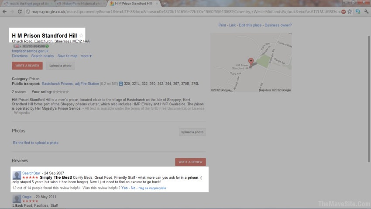The width and height of the screenshot is (371, 209).
Task: Open Edit this place link
Action: tap(250, 25)
